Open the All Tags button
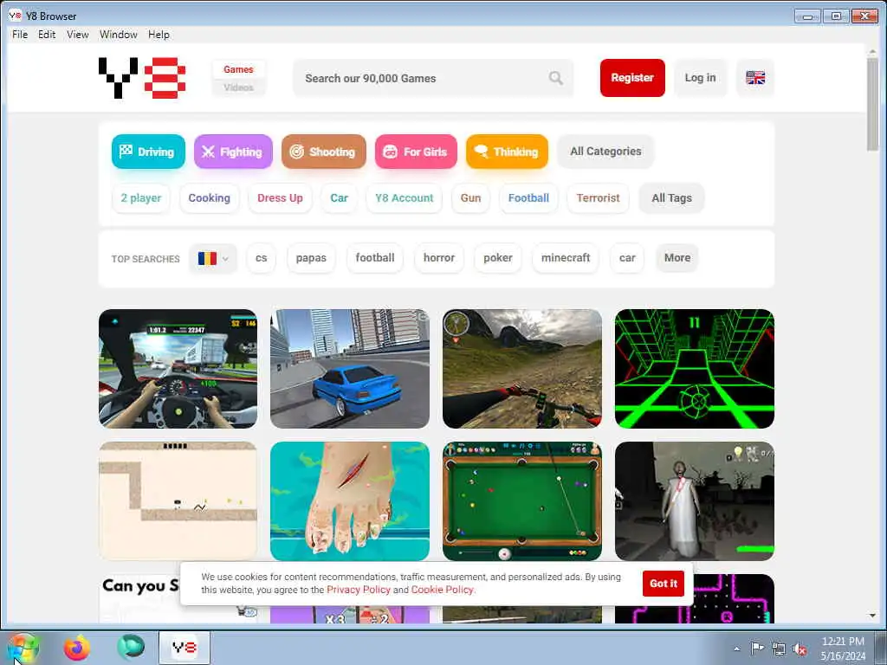This screenshot has height=665, width=887. coord(671,198)
